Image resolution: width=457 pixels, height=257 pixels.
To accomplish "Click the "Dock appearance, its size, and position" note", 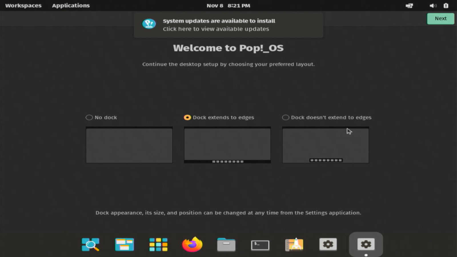I will pyautogui.click(x=228, y=213).
